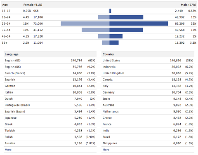Screen dimensions: 198x155
Task: Click the Philippines country label
Action: [x=110, y=143]
